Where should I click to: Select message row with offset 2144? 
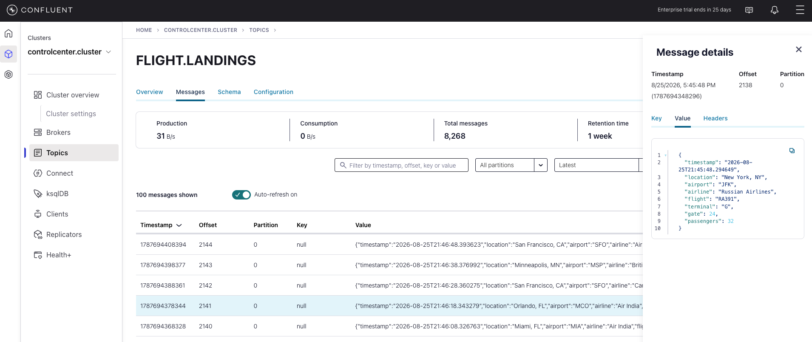(x=389, y=245)
